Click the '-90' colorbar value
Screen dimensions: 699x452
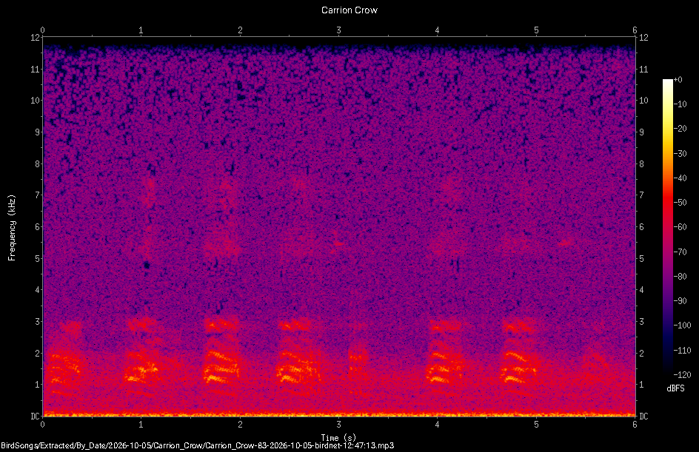[x=680, y=301]
